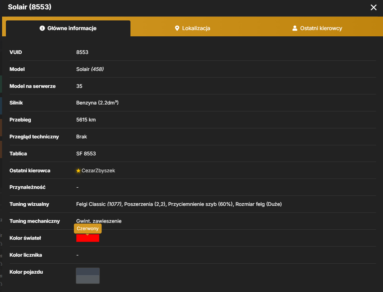
Task: Click the Przegląd techniczny field label
Action: point(34,137)
